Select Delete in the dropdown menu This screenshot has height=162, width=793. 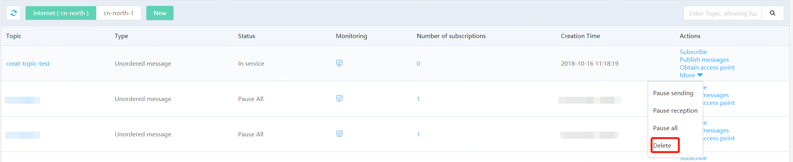[x=665, y=145]
